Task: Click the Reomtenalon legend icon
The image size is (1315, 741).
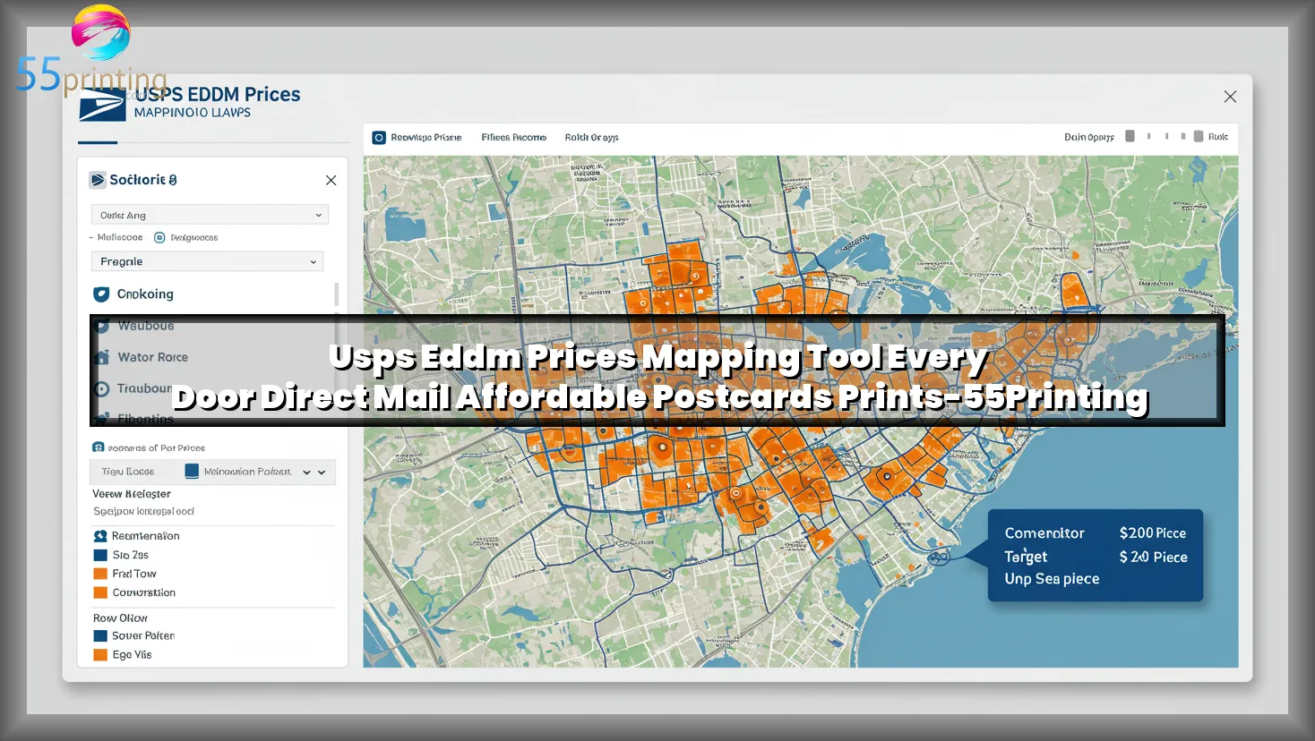Action: [100, 536]
